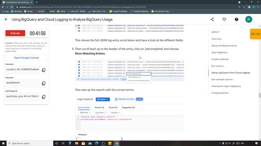Open YouTube bookmark
Viewport: 261px width, 146px height.
pyautogui.click(x=40, y=11)
